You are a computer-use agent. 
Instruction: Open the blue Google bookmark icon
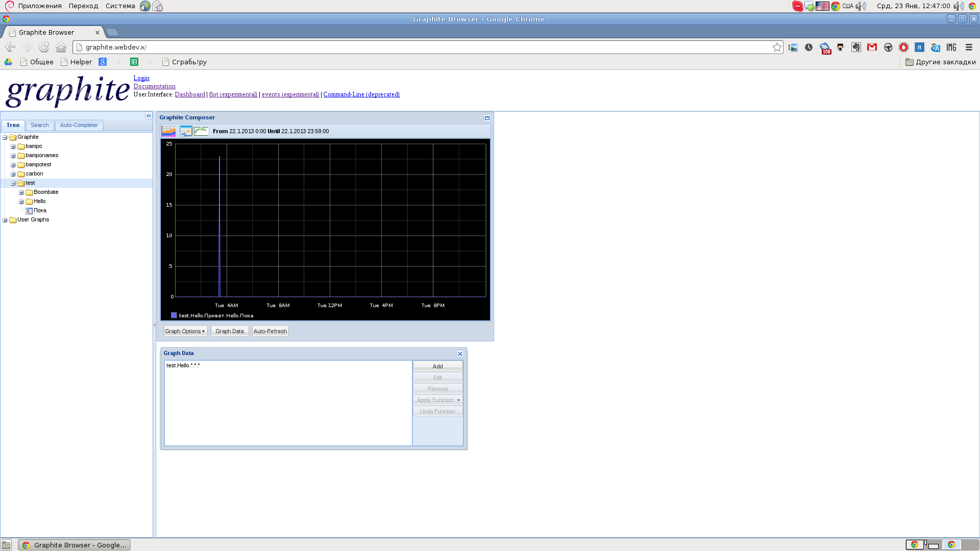[x=103, y=62]
